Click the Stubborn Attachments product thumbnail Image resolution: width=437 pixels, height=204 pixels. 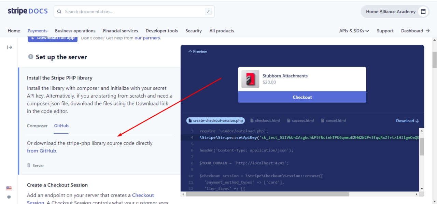tap(250, 79)
